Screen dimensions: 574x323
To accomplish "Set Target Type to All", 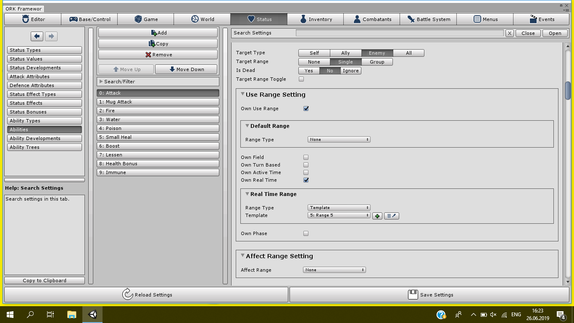I will pyautogui.click(x=408, y=53).
